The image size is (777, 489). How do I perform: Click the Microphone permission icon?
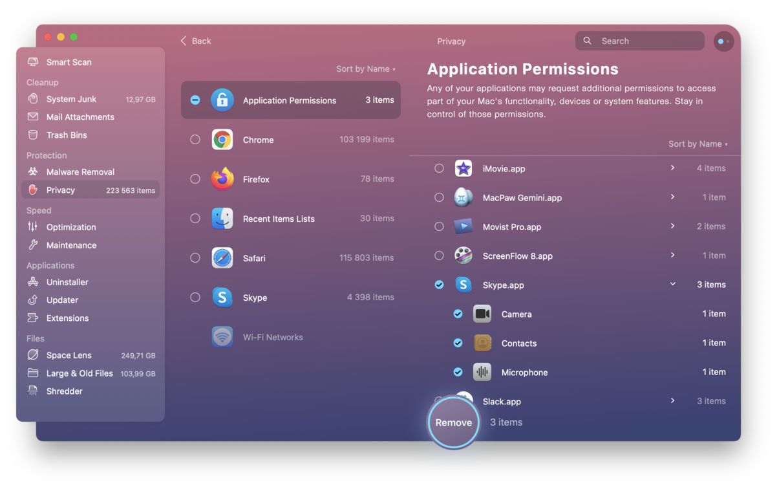482,373
